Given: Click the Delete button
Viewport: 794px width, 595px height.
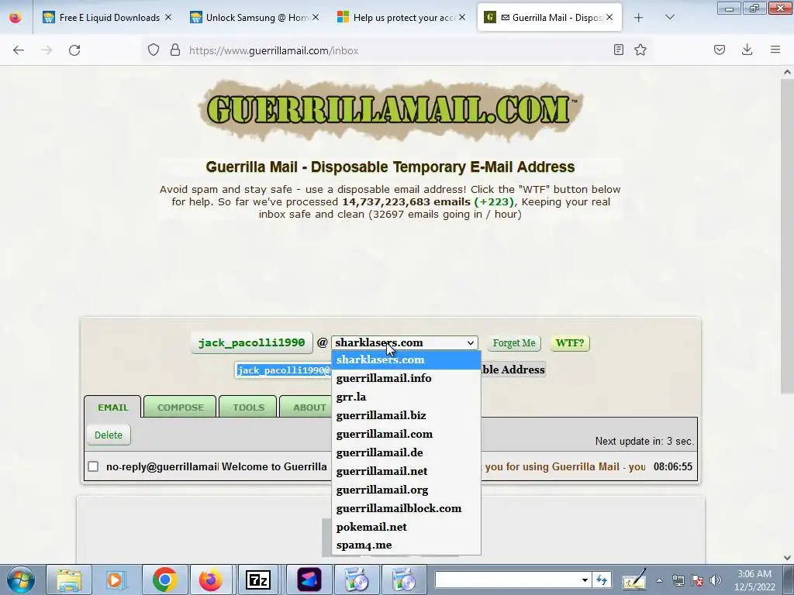Looking at the screenshot, I should [x=109, y=435].
